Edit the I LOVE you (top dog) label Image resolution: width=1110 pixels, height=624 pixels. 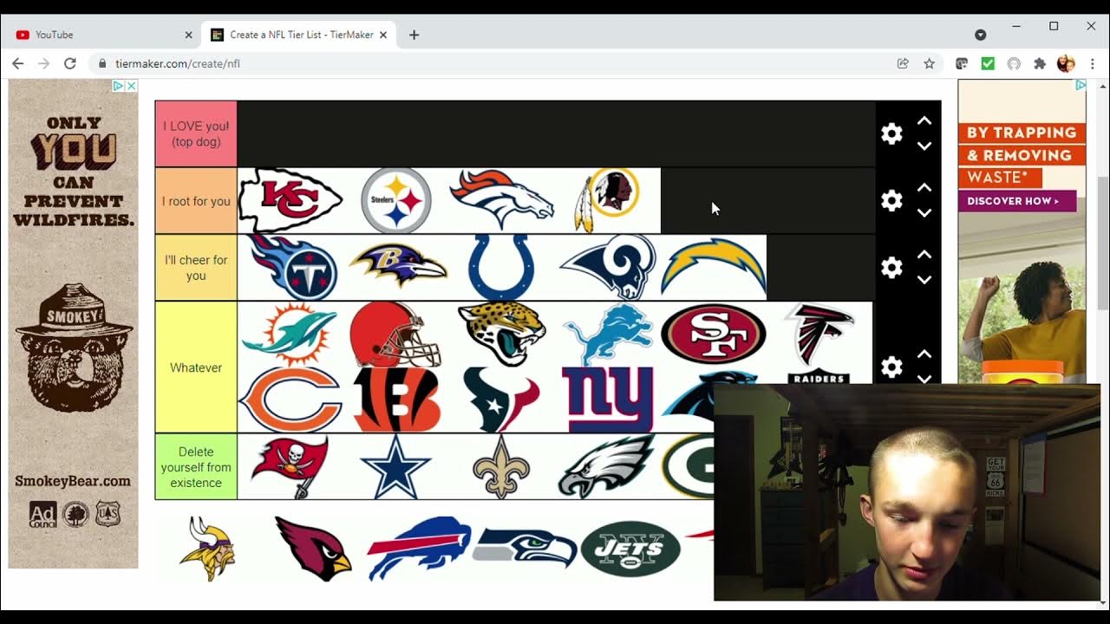pyautogui.click(x=196, y=133)
